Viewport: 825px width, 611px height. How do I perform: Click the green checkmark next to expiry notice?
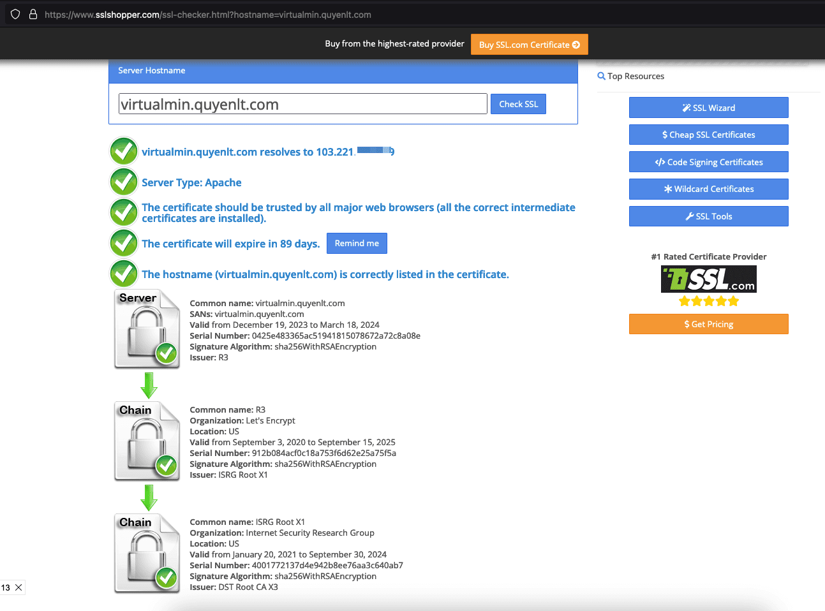[x=124, y=243]
